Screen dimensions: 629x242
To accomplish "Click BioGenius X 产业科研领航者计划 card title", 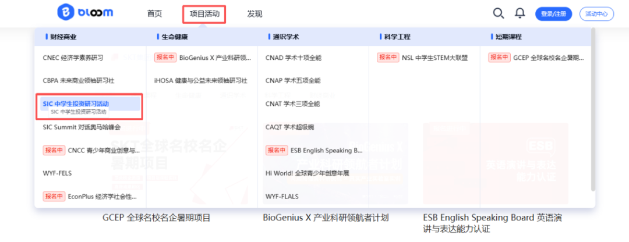I will [326, 218].
